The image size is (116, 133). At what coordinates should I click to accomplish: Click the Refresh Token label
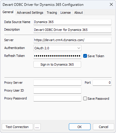click(14, 56)
